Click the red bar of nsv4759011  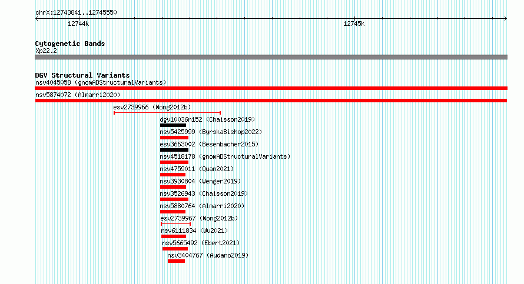[x=173, y=175]
